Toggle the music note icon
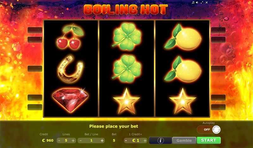253x148 pixels. [193, 3]
